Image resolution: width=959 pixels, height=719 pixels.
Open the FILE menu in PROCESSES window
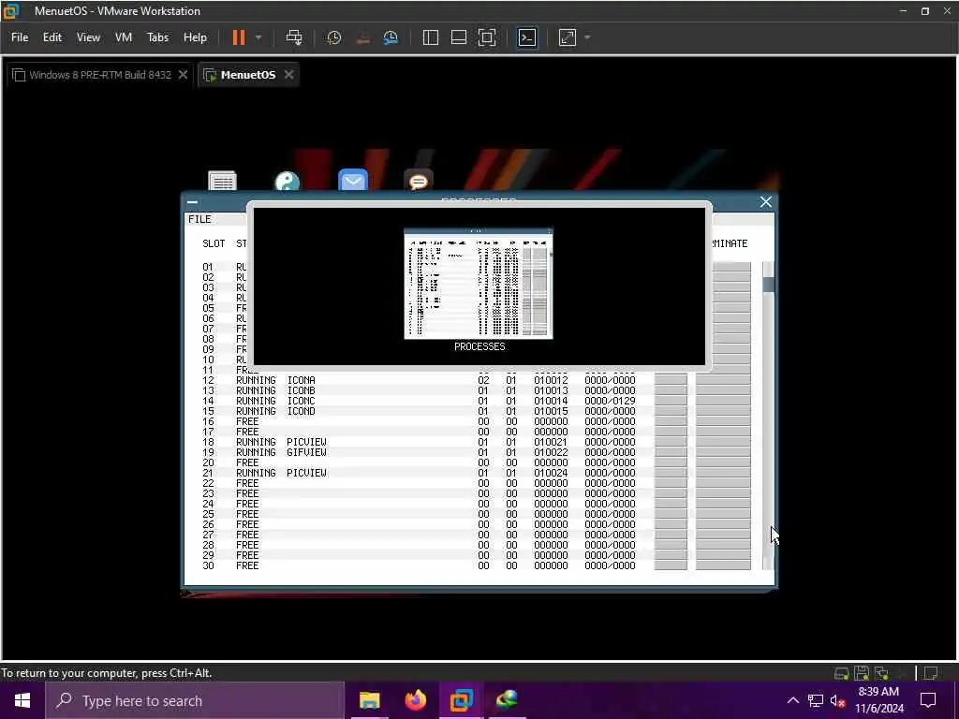coord(199,219)
